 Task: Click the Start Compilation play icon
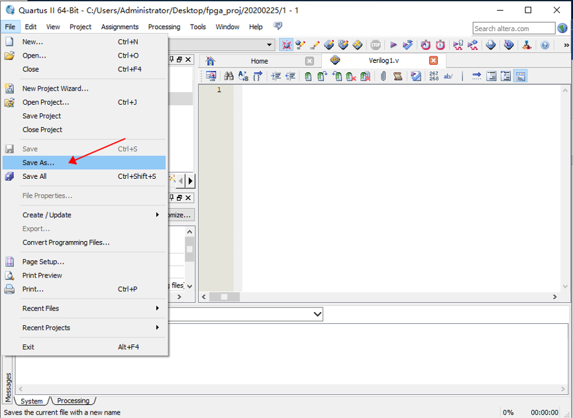[393, 45]
